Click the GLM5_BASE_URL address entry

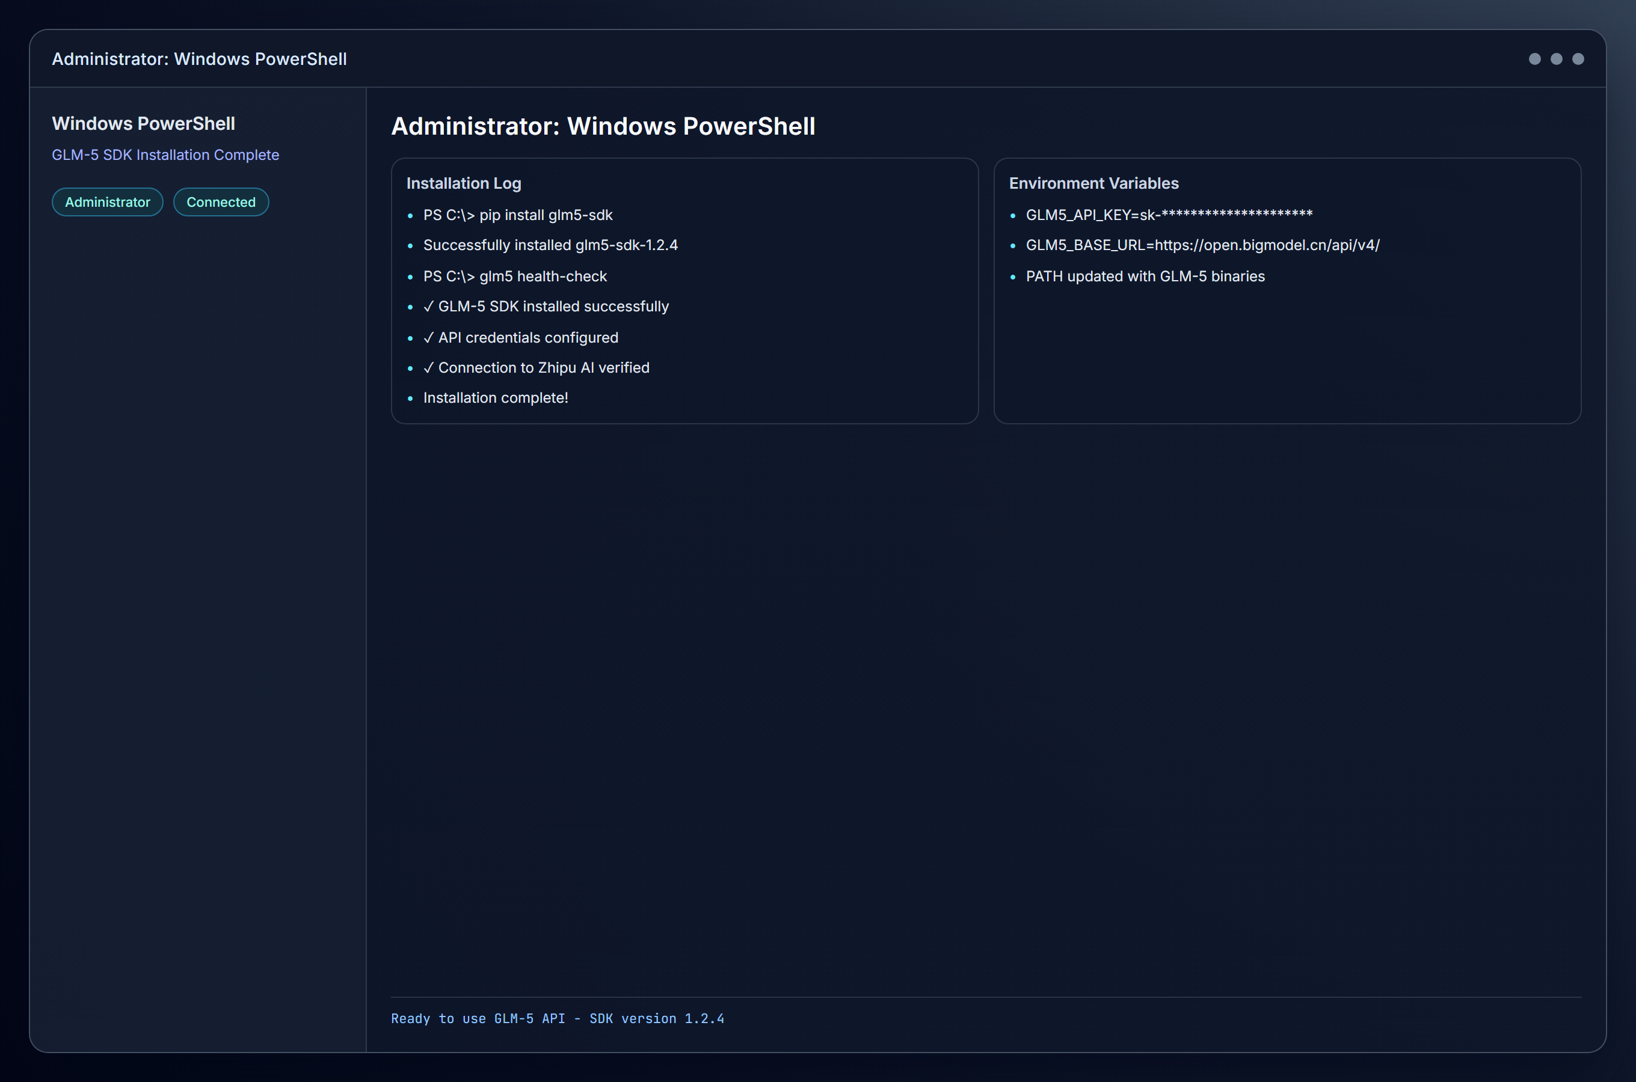click(1202, 245)
